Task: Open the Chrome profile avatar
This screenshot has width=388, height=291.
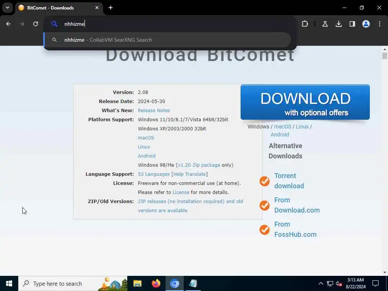Action: [366, 24]
